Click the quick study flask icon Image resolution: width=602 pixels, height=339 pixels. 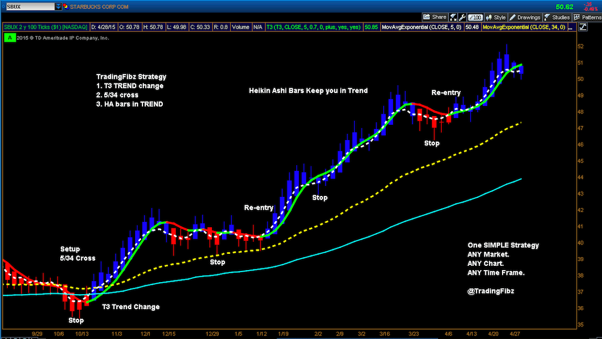point(453,17)
